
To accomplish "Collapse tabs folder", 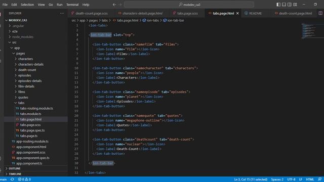I will click(21, 103).
